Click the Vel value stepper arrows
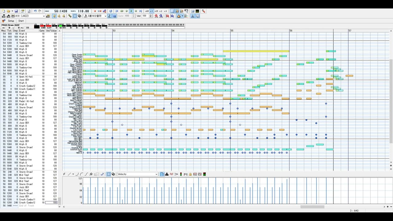This screenshot has width=393, height=221. coord(151,16)
